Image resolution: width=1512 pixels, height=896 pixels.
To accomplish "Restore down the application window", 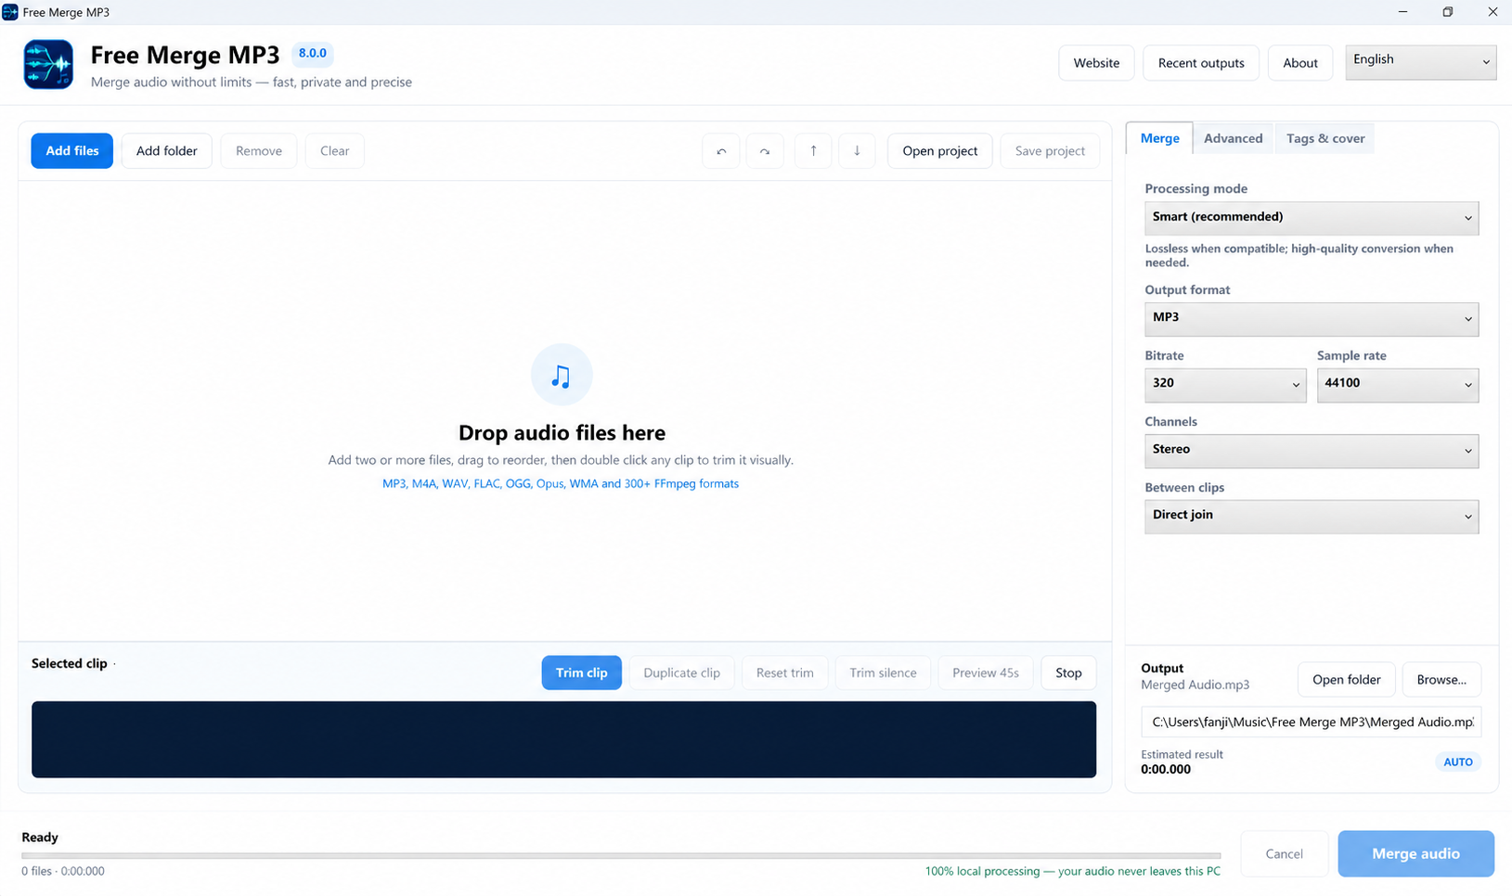I will pyautogui.click(x=1448, y=12).
